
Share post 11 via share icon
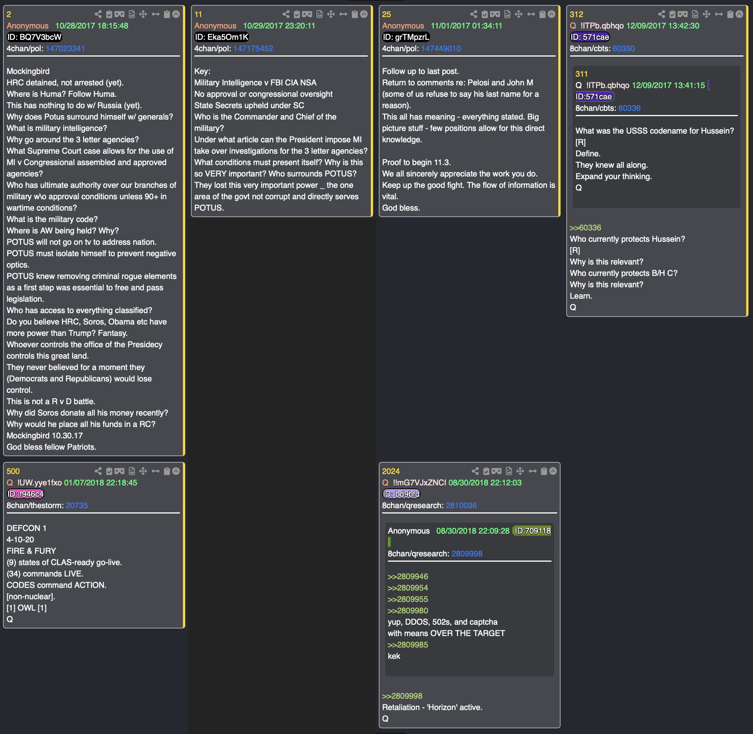286,14
